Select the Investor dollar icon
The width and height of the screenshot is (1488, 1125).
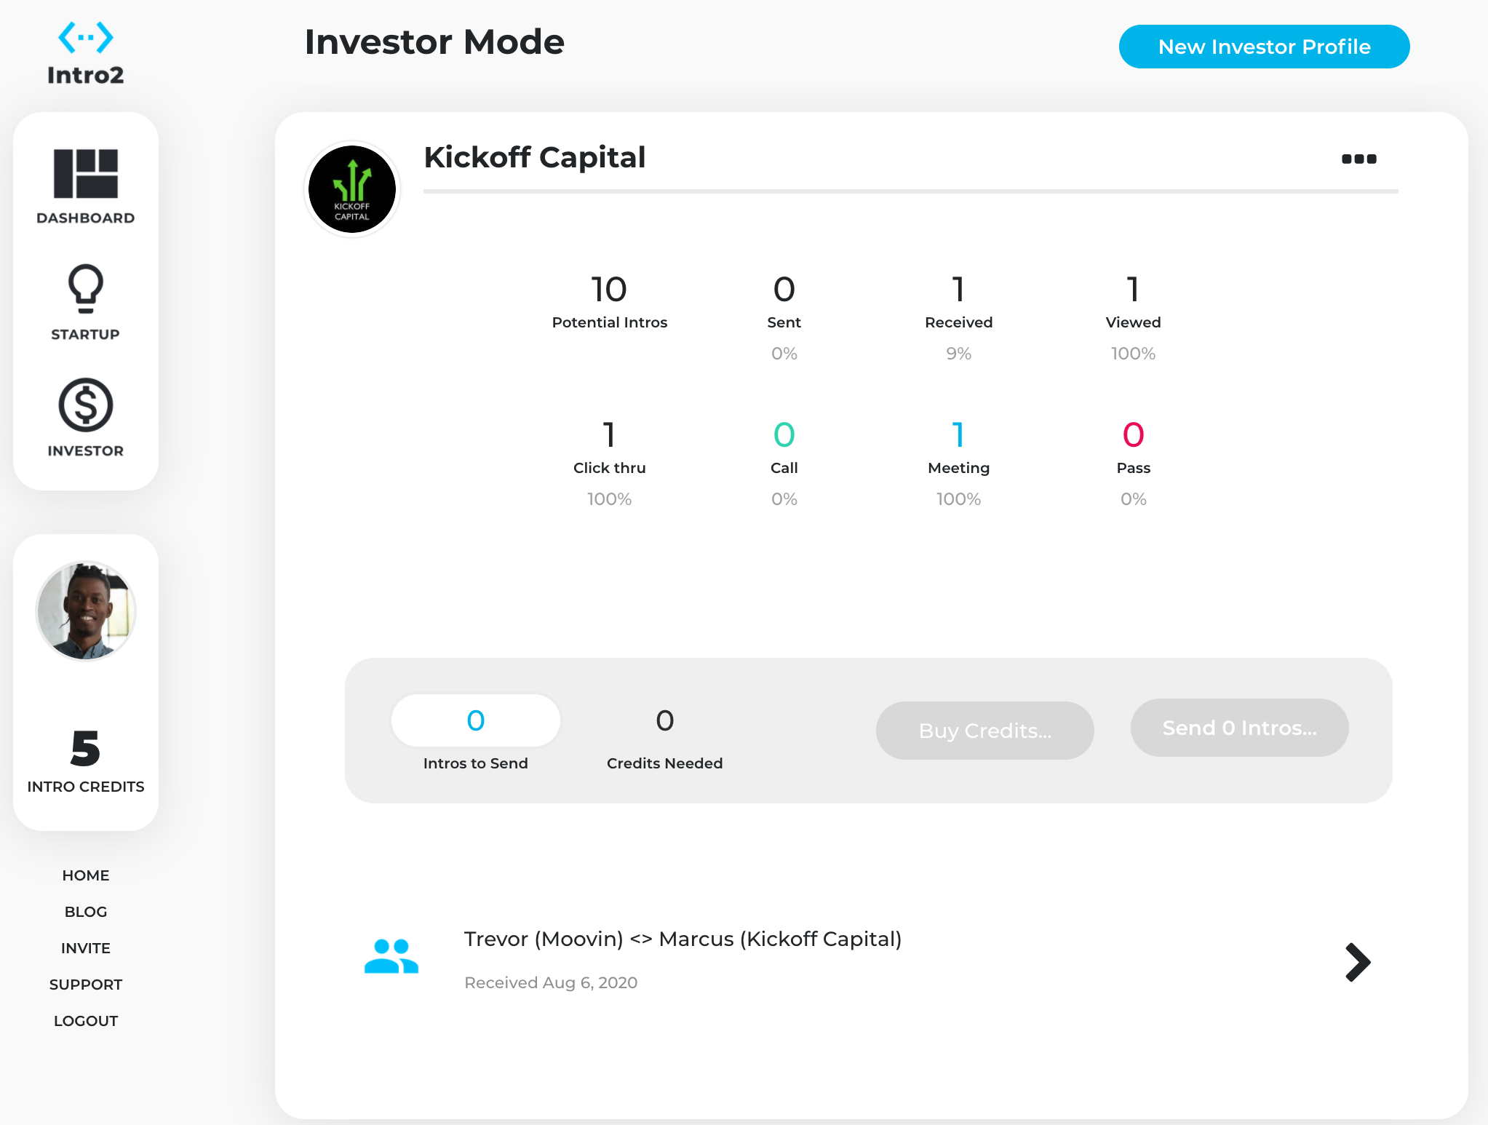point(86,405)
